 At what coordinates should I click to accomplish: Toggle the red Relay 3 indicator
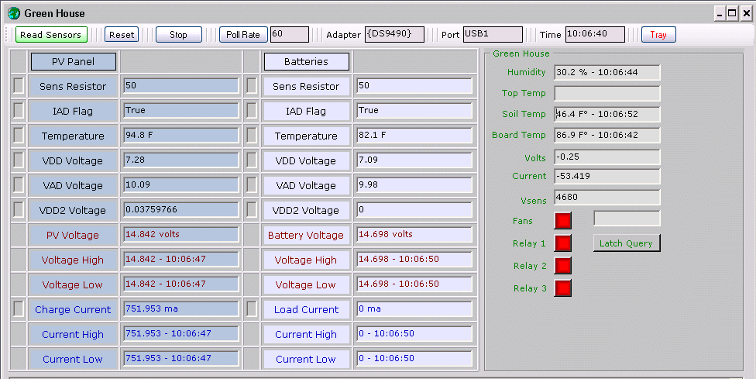click(x=563, y=288)
